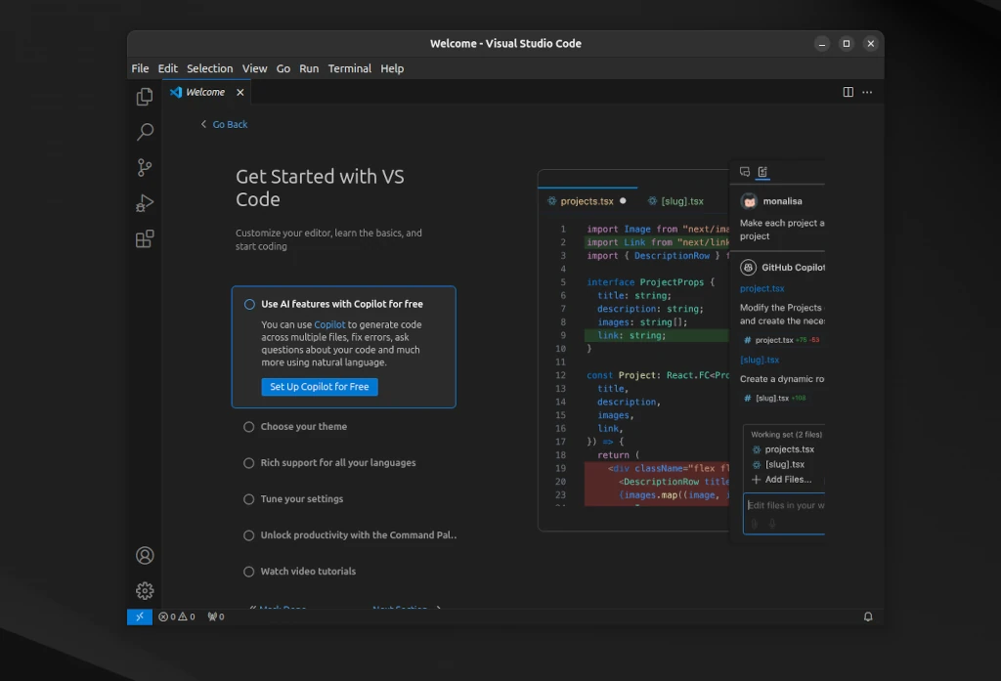1001x681 pixels.
Task: Open the View menu
Action: coord(254,68)
